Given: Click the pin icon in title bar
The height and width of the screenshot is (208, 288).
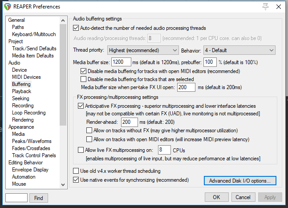Looking at the screenshot, I should pos(266,7).
